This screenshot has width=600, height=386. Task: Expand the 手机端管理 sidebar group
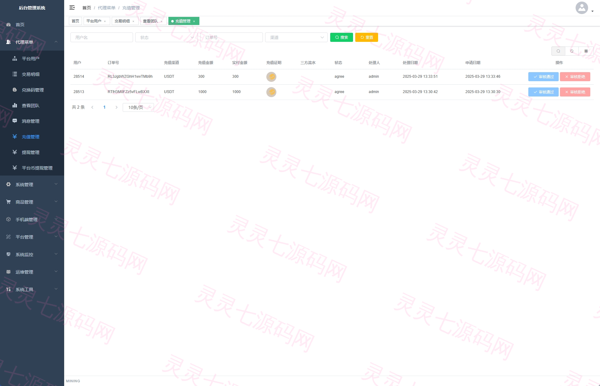[32, 219]
